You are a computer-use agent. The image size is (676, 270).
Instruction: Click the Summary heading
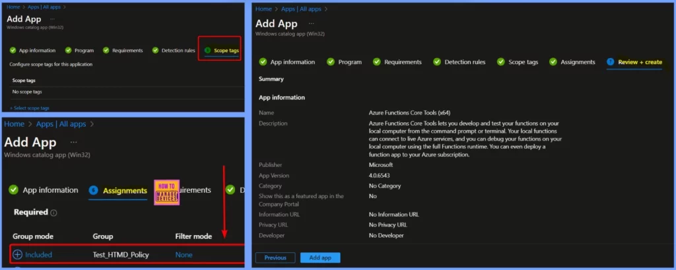tap(271, 79)
